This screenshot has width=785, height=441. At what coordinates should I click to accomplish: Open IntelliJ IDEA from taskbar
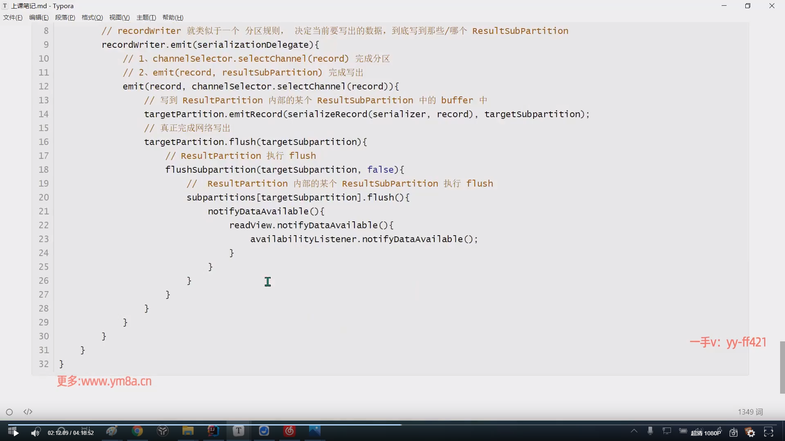(213, 431)
